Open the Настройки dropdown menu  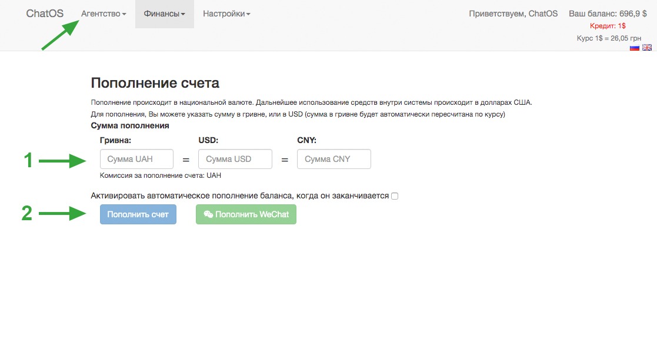(226, 14)
